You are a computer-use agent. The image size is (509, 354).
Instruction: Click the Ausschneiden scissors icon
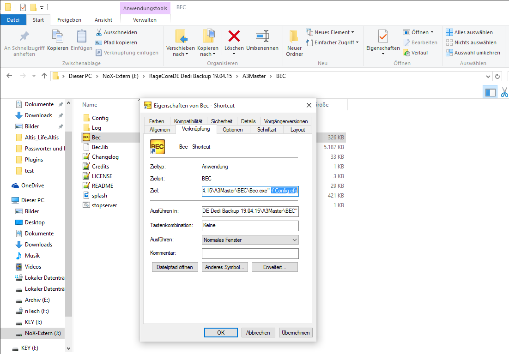coord(99,32)
